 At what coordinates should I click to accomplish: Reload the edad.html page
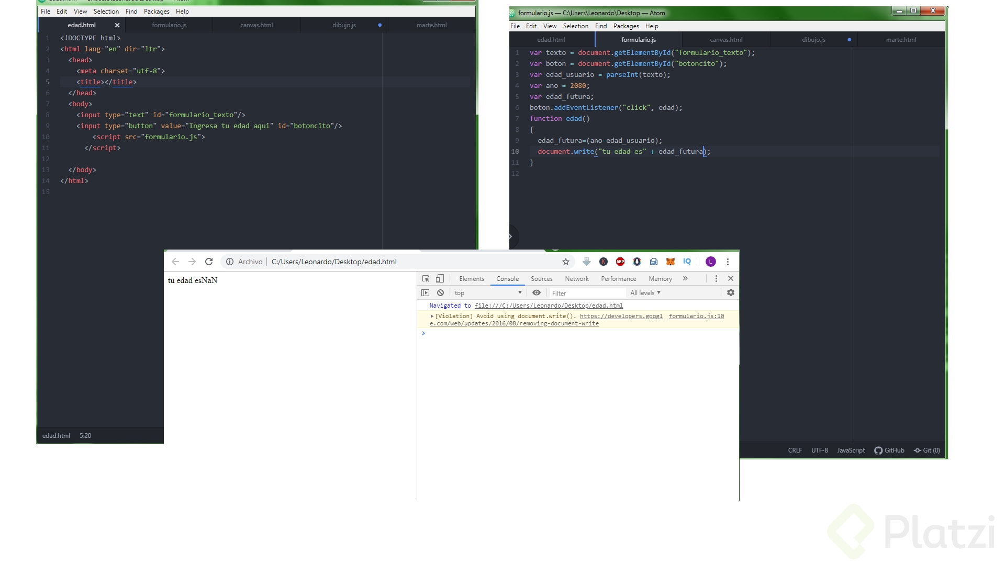pyautogui.click(x=209, y=262)
